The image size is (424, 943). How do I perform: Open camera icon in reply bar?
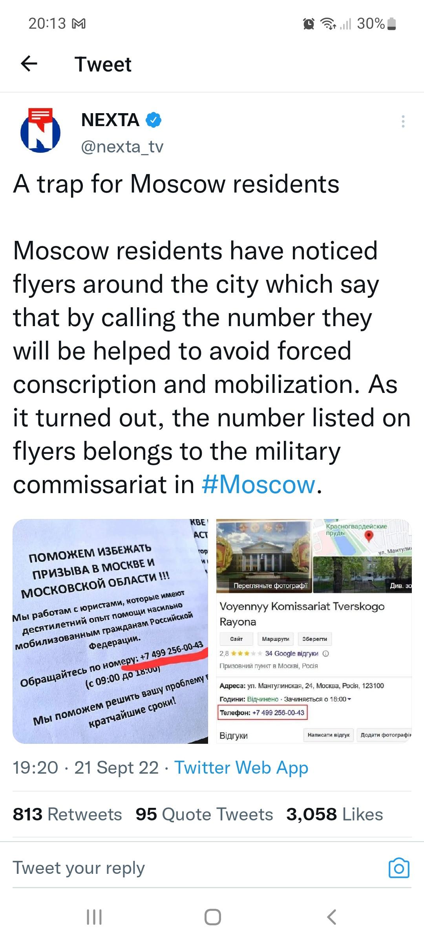pos(399,868)
